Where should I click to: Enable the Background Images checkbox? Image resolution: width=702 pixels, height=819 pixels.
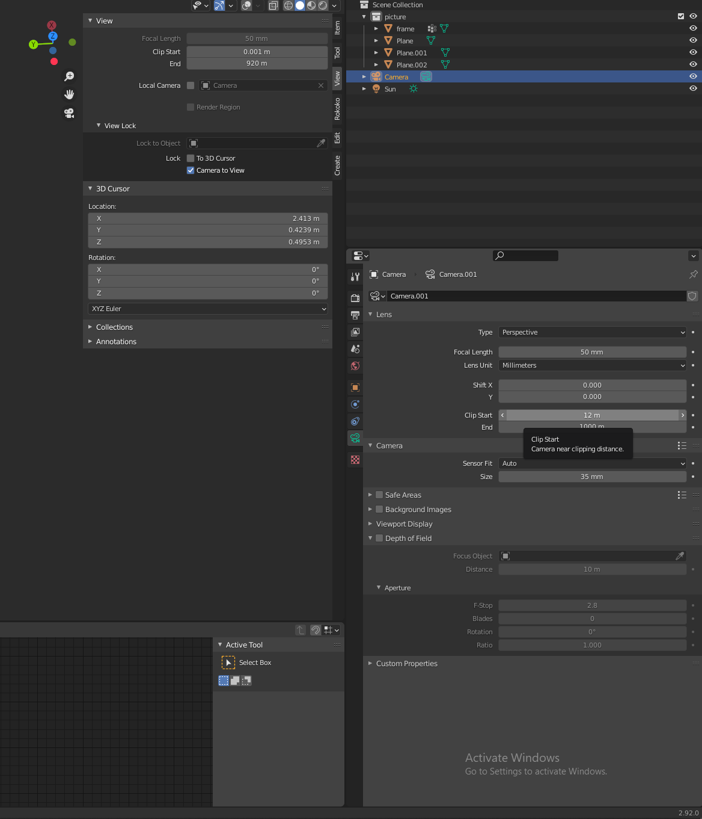pyautogui.click(x=379, y=509)
